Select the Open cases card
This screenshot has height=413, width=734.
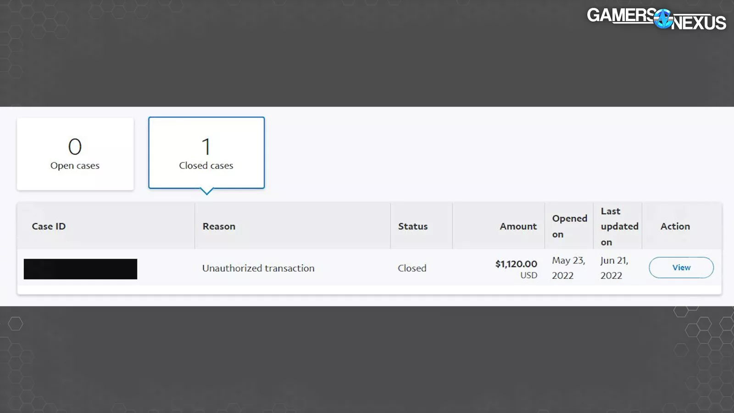pos(75,154)
